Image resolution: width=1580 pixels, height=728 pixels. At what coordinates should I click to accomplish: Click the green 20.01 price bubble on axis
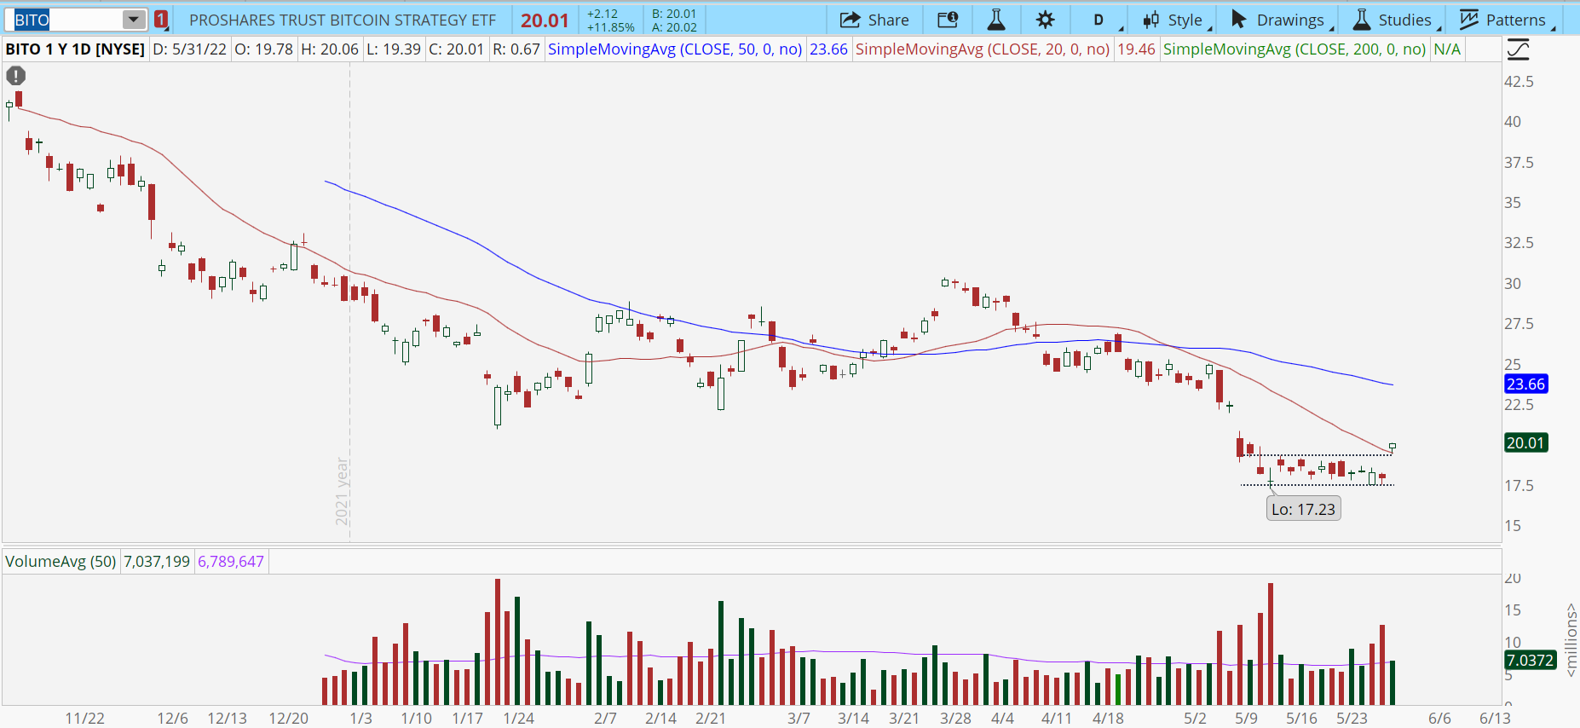1525,442
